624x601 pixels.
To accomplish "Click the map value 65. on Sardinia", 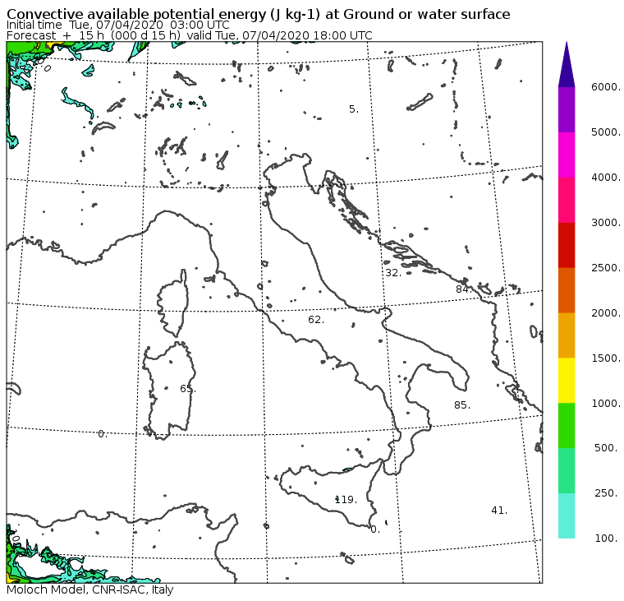I will 188,389.
